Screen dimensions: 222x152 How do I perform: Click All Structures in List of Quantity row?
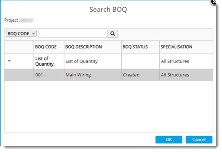point(175,61)
